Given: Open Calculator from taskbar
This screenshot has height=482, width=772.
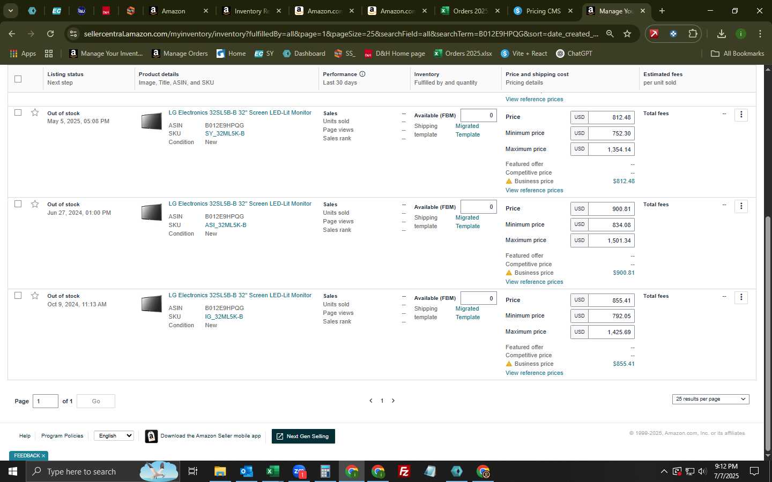Looking at the screenshot, I should point(325,471).
